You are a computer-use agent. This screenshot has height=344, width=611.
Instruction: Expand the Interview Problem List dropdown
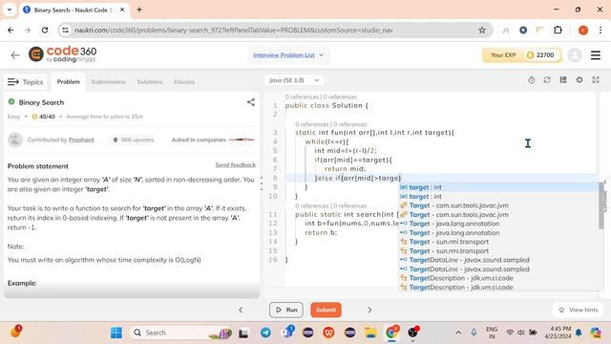(288, 55)
